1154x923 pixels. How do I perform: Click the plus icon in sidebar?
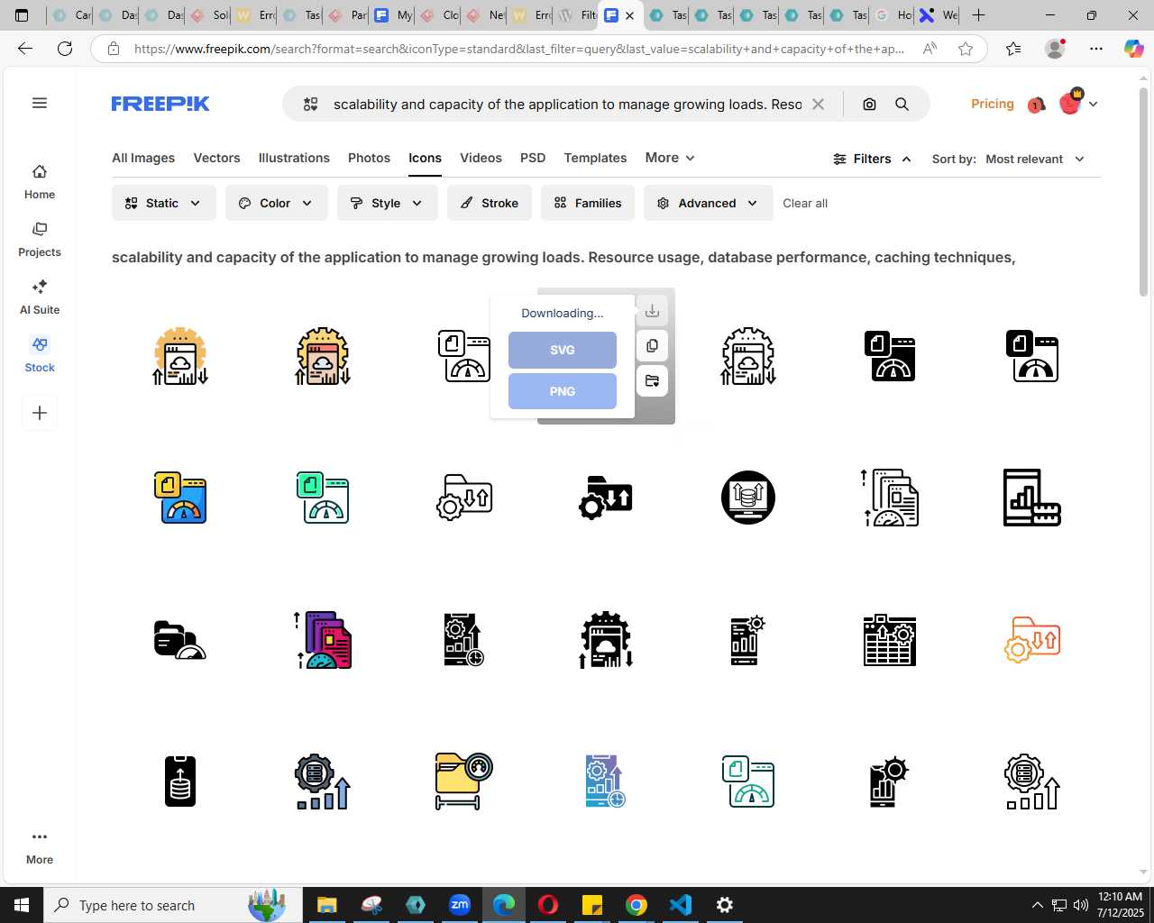[x=40, y=413]
